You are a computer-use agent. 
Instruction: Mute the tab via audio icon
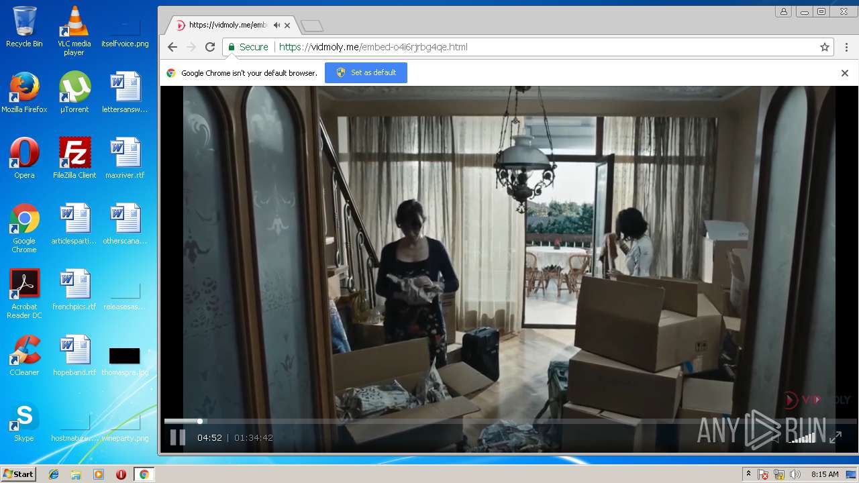tap(276, 25)
